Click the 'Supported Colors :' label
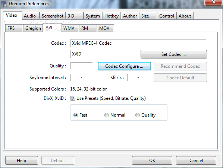223x168 pixels. pos(48,89)
